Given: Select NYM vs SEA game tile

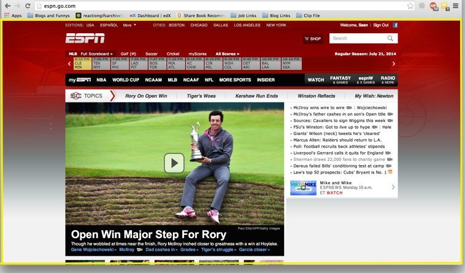Looking at the screenshot, I should click(x=292, y=63).
